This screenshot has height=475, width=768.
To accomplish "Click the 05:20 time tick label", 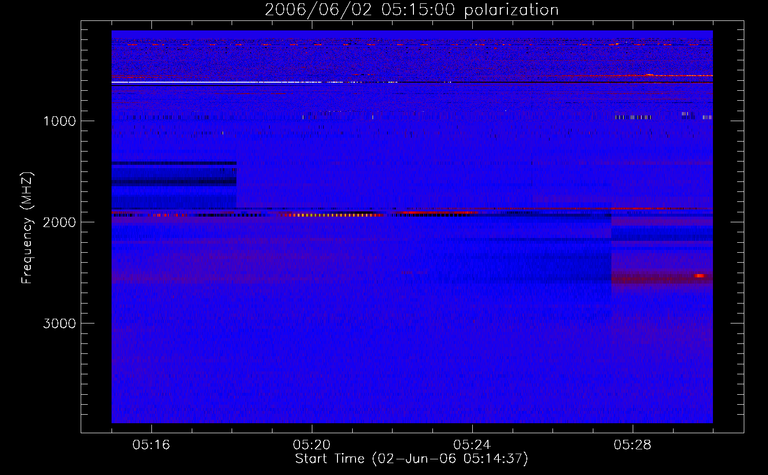I will 311,445.
